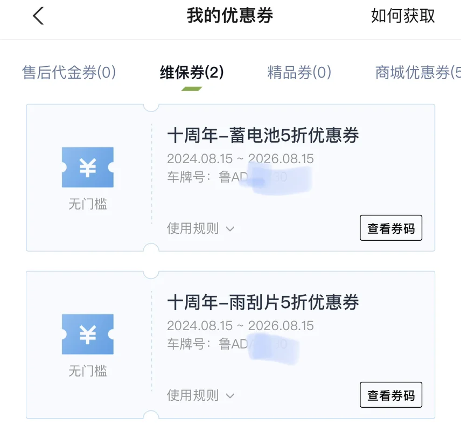Click 无门槛 label on battery coupon
This screenshot has height=446, width=461.
(x=88, y=204)
